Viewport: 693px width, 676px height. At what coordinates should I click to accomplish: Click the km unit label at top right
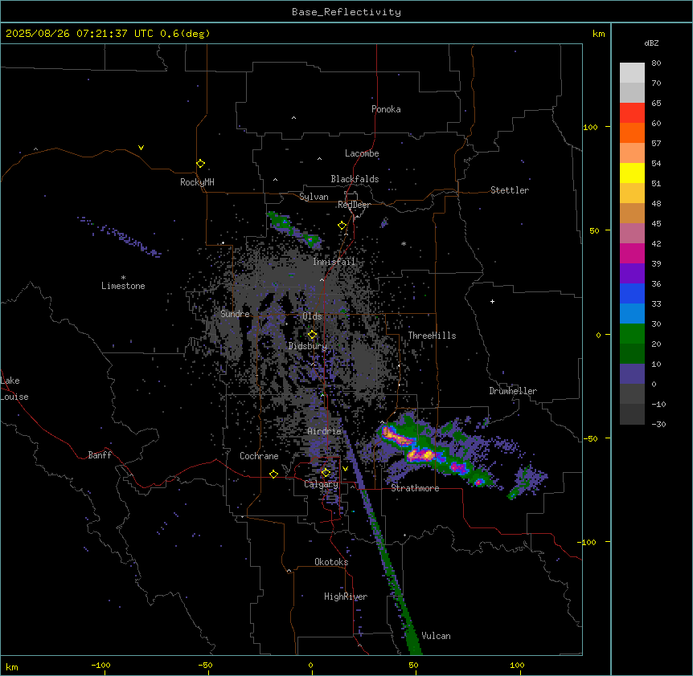click(x=599, y=34)
